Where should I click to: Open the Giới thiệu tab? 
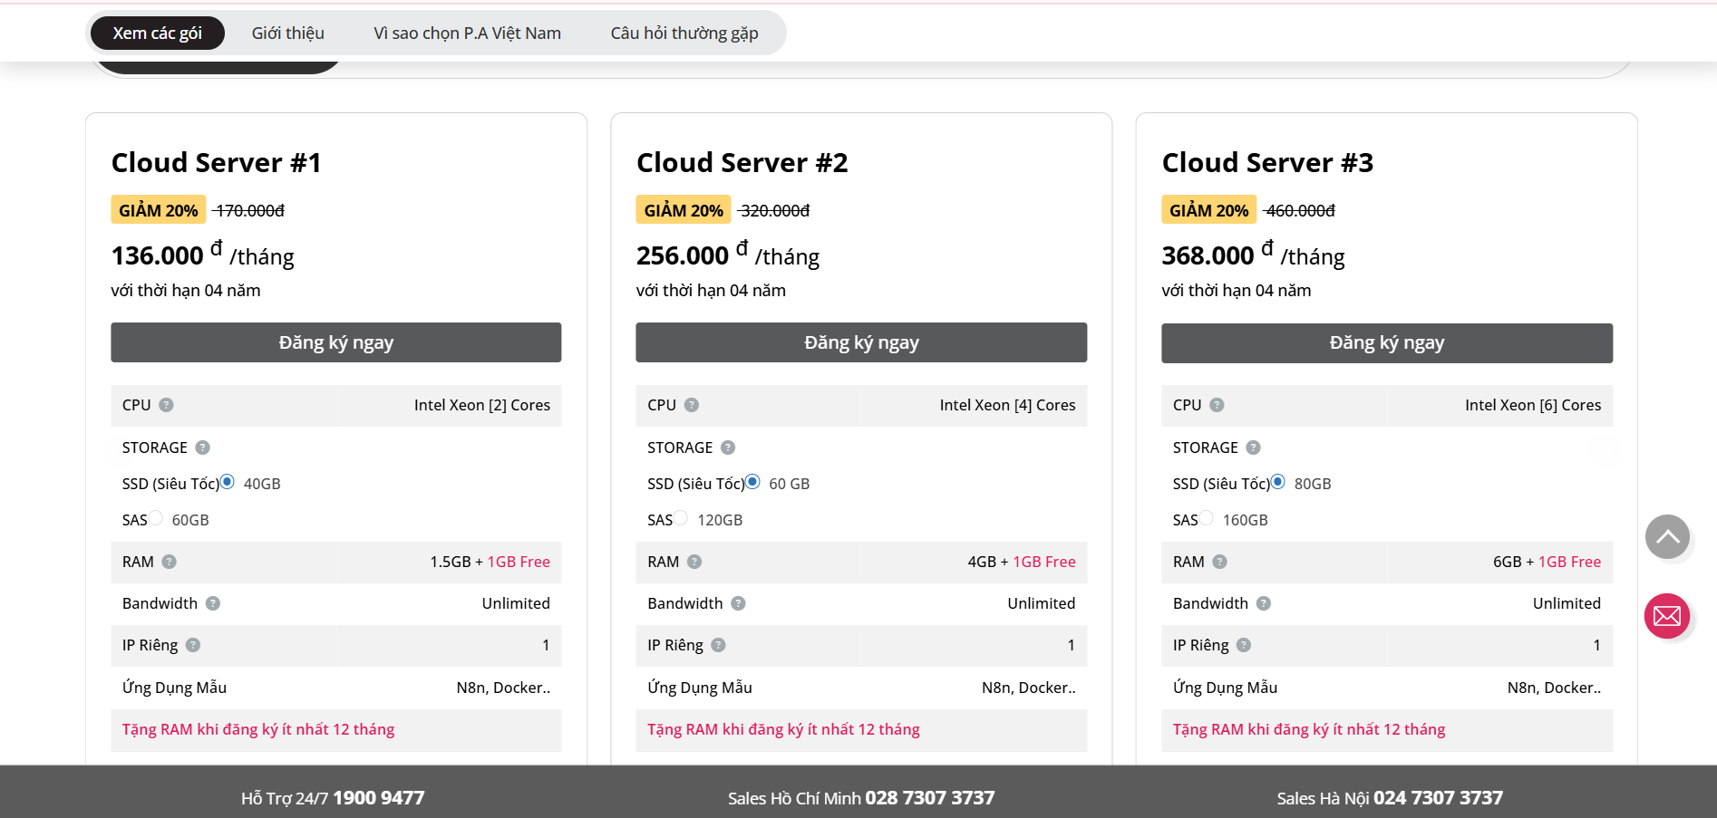tap(287, 34)
